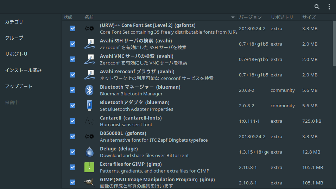Select the Avahi SSH サーバの検索 entry
Viewport: 336px width, 189px height.
(x=136, y=41)
